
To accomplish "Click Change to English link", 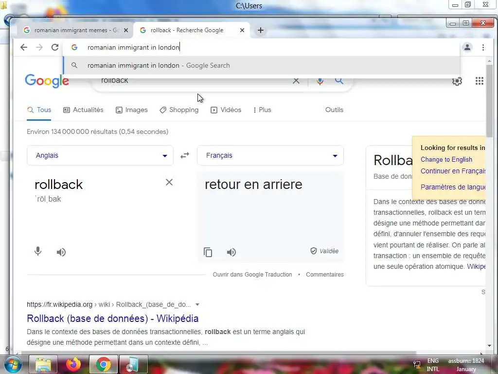I will pos(446,160).
